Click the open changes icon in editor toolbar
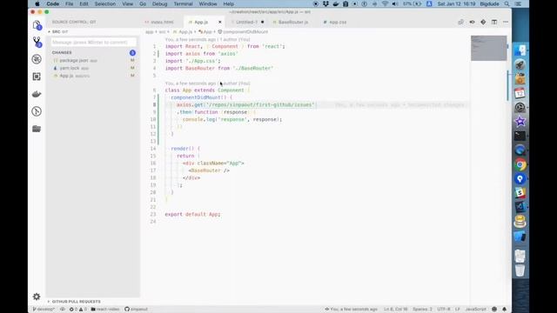 (460, 22)
